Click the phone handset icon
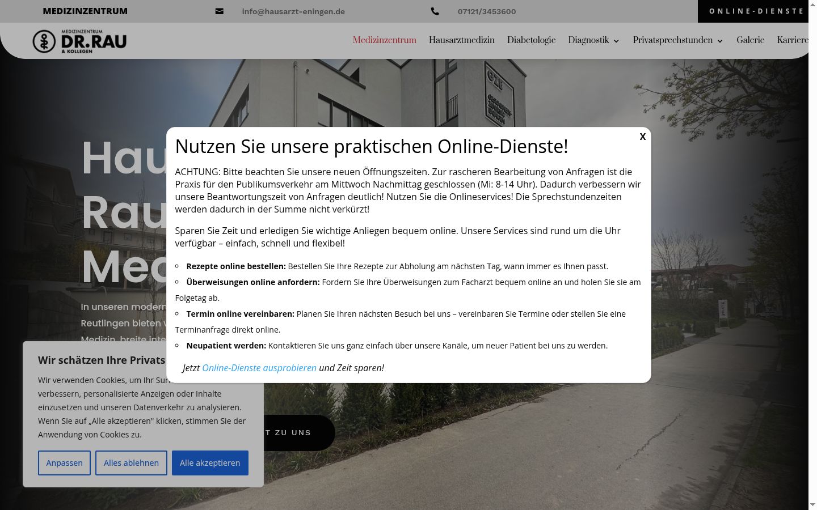Screen dimensions: 817x510 (435, 11)
